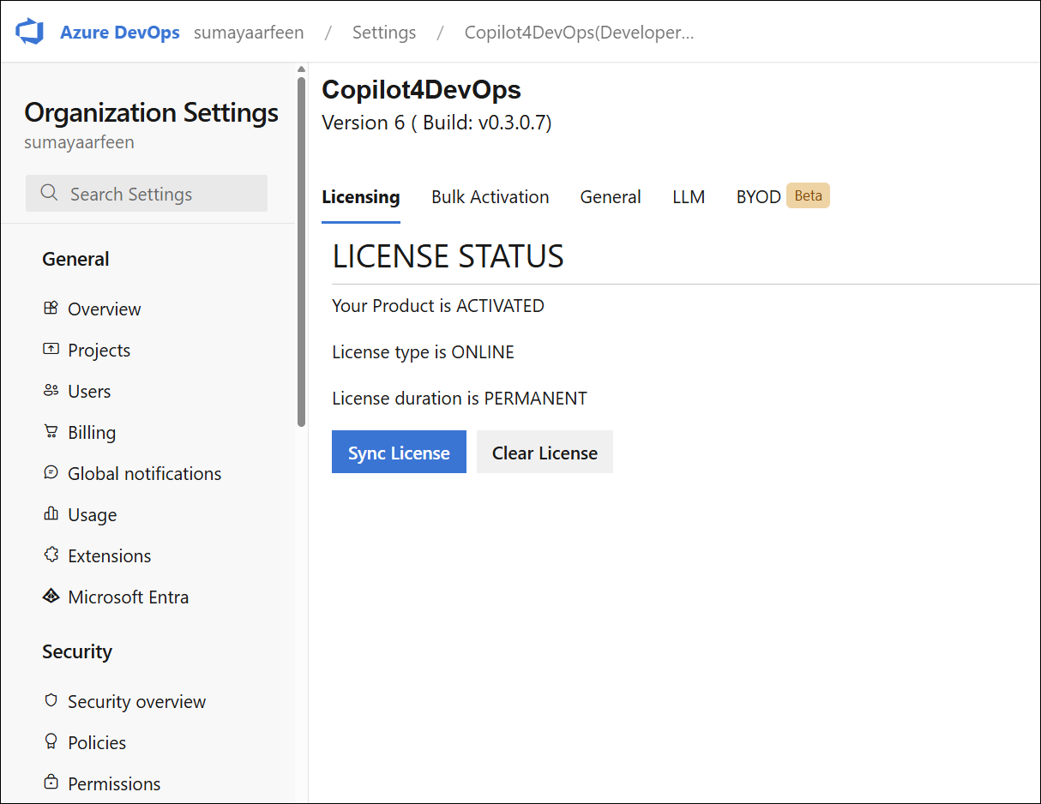Click the Microsoft Entra diamond icon
1041x804 pixels.
coord(51,596)
